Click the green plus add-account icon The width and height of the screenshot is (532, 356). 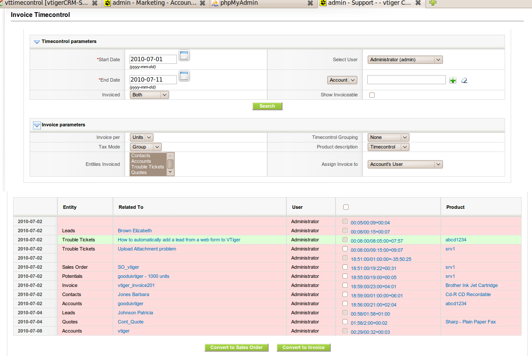[453, 80]
